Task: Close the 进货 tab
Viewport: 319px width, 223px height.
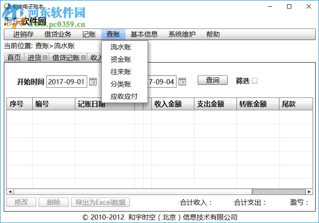Action: (x=45, y=57)
